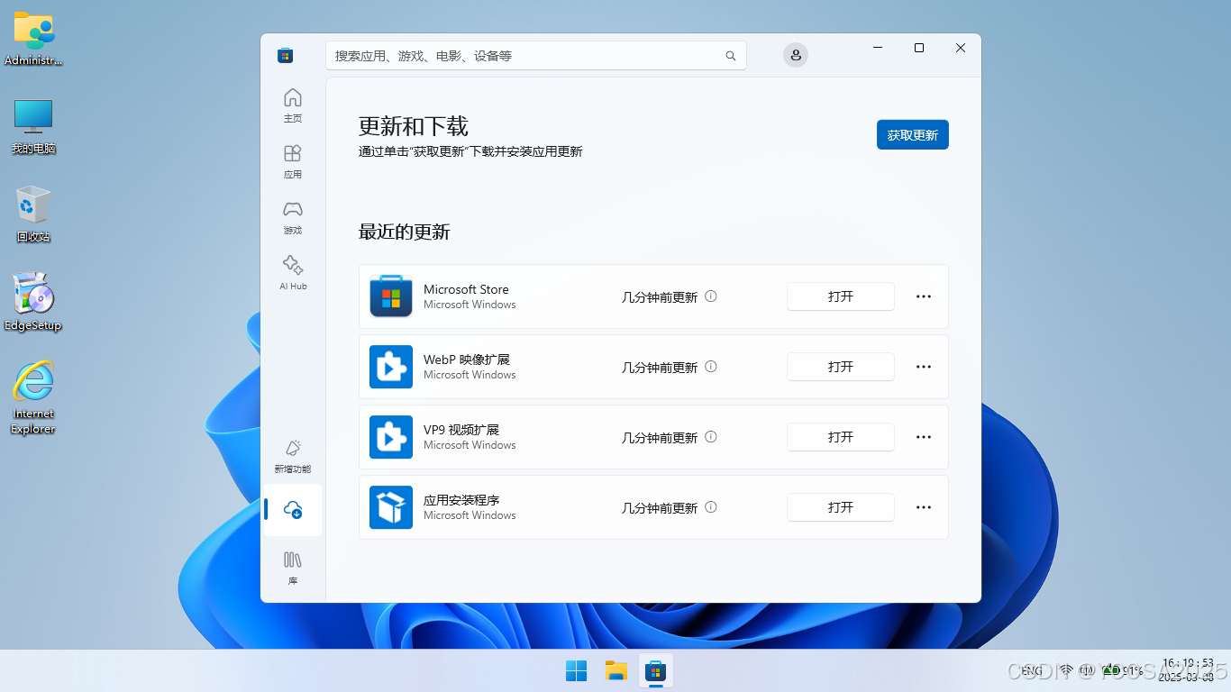The height and width of the screenshot is (692, 1231).
Task: Click the ENG language indicator in tray
Action: coord(1032,670)
